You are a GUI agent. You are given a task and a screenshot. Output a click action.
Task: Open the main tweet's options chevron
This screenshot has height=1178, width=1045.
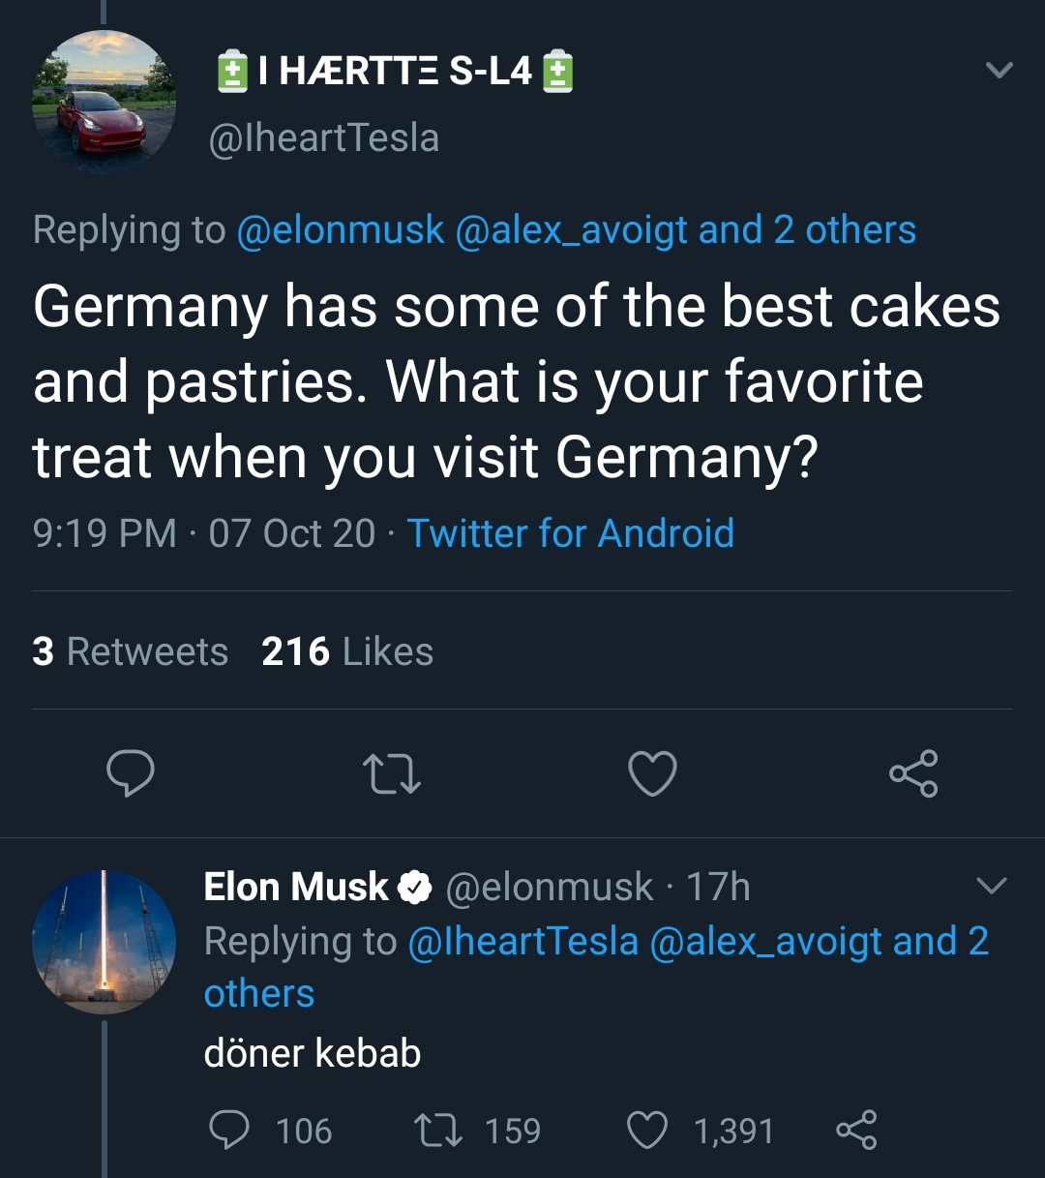point(998,71)
